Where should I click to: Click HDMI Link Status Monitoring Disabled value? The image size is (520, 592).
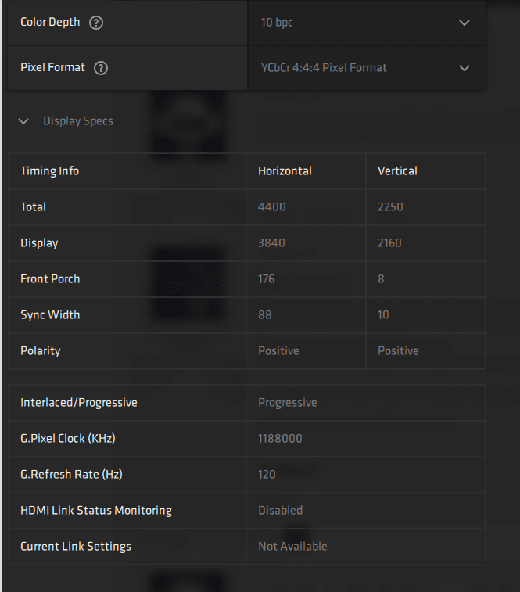click(x=280, y=511)
